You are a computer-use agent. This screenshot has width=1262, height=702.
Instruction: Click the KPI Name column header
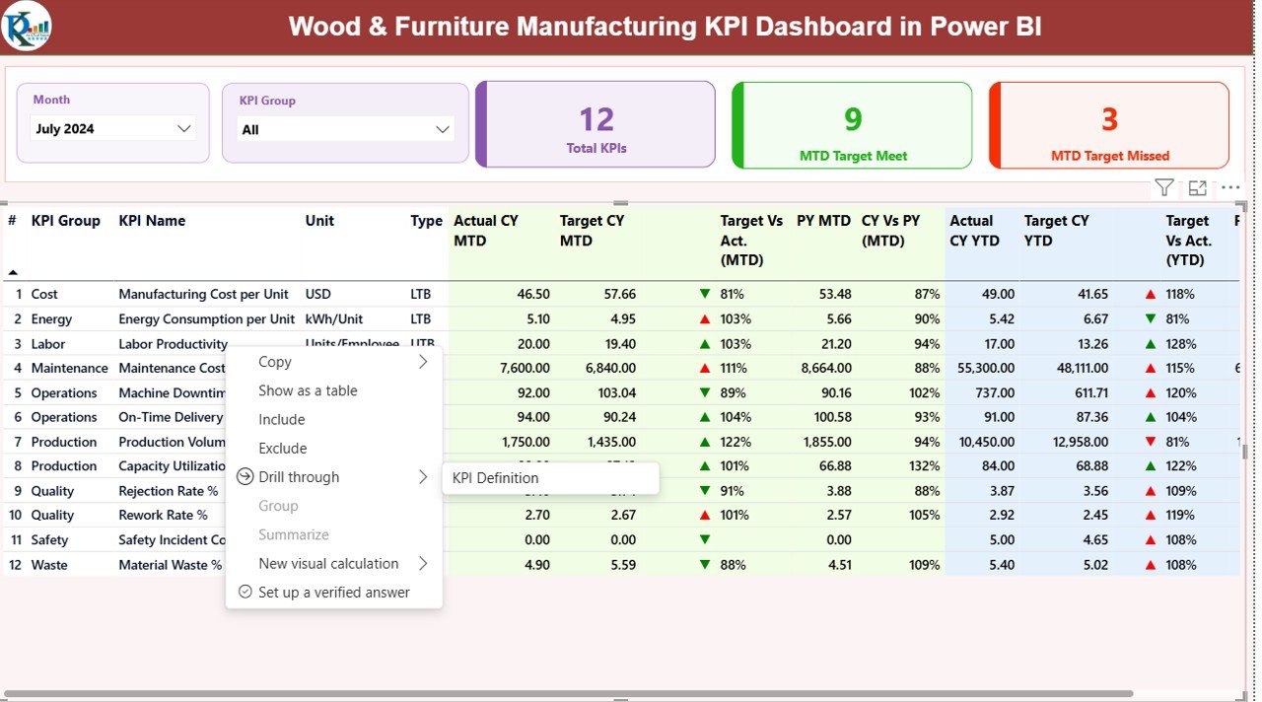(152, 221)
